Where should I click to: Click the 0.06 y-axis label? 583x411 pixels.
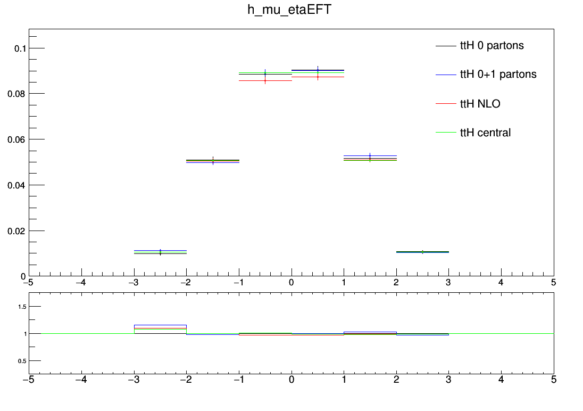point(16,139)
